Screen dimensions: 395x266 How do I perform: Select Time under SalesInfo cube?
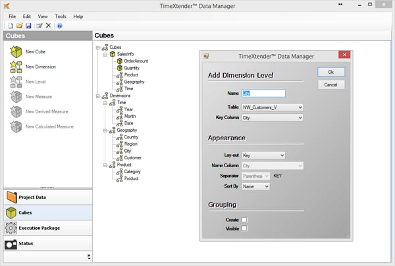coord(129,89)
